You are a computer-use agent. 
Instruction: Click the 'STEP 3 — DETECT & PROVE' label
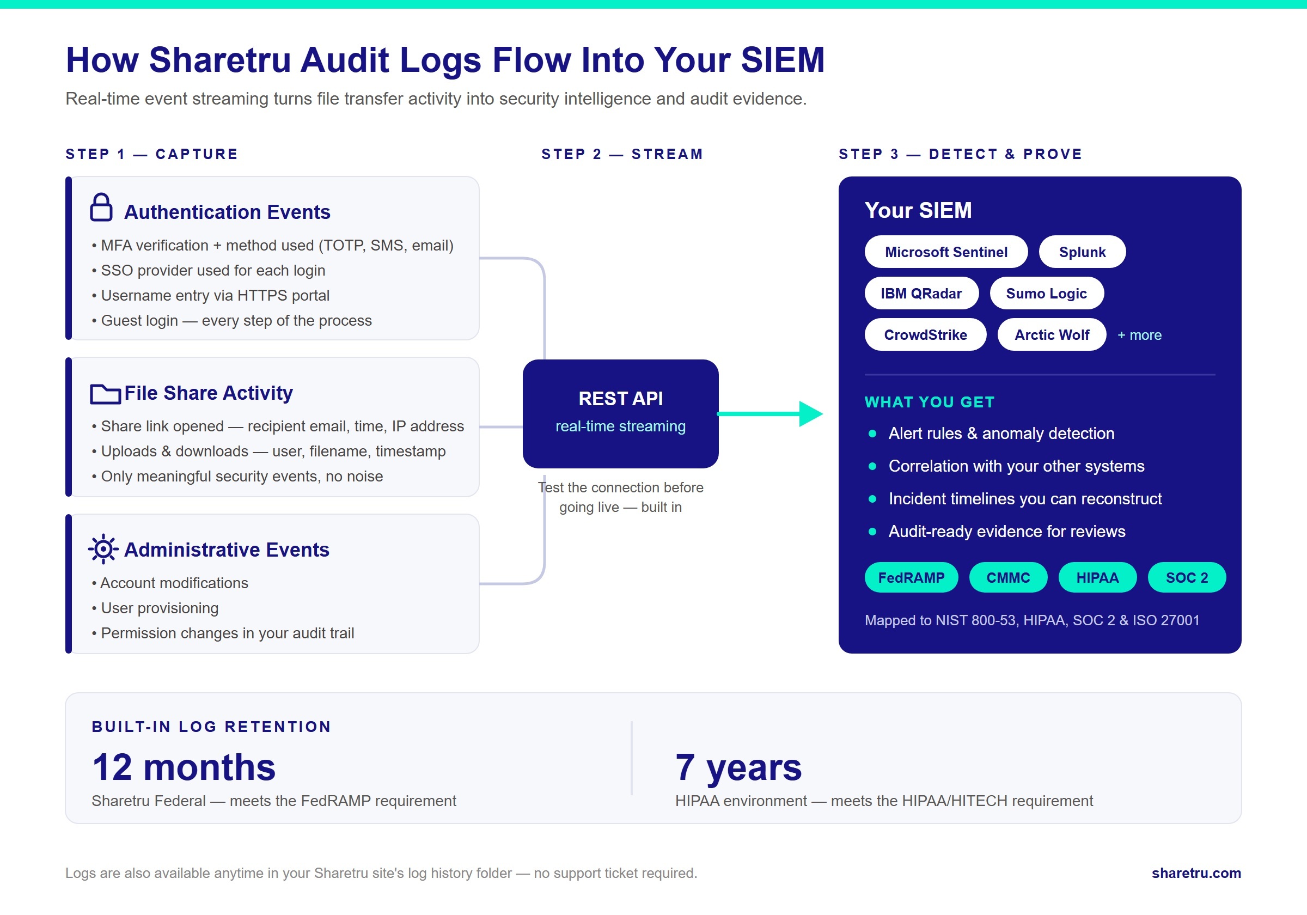pyautogui.click(x=960, y=154)
